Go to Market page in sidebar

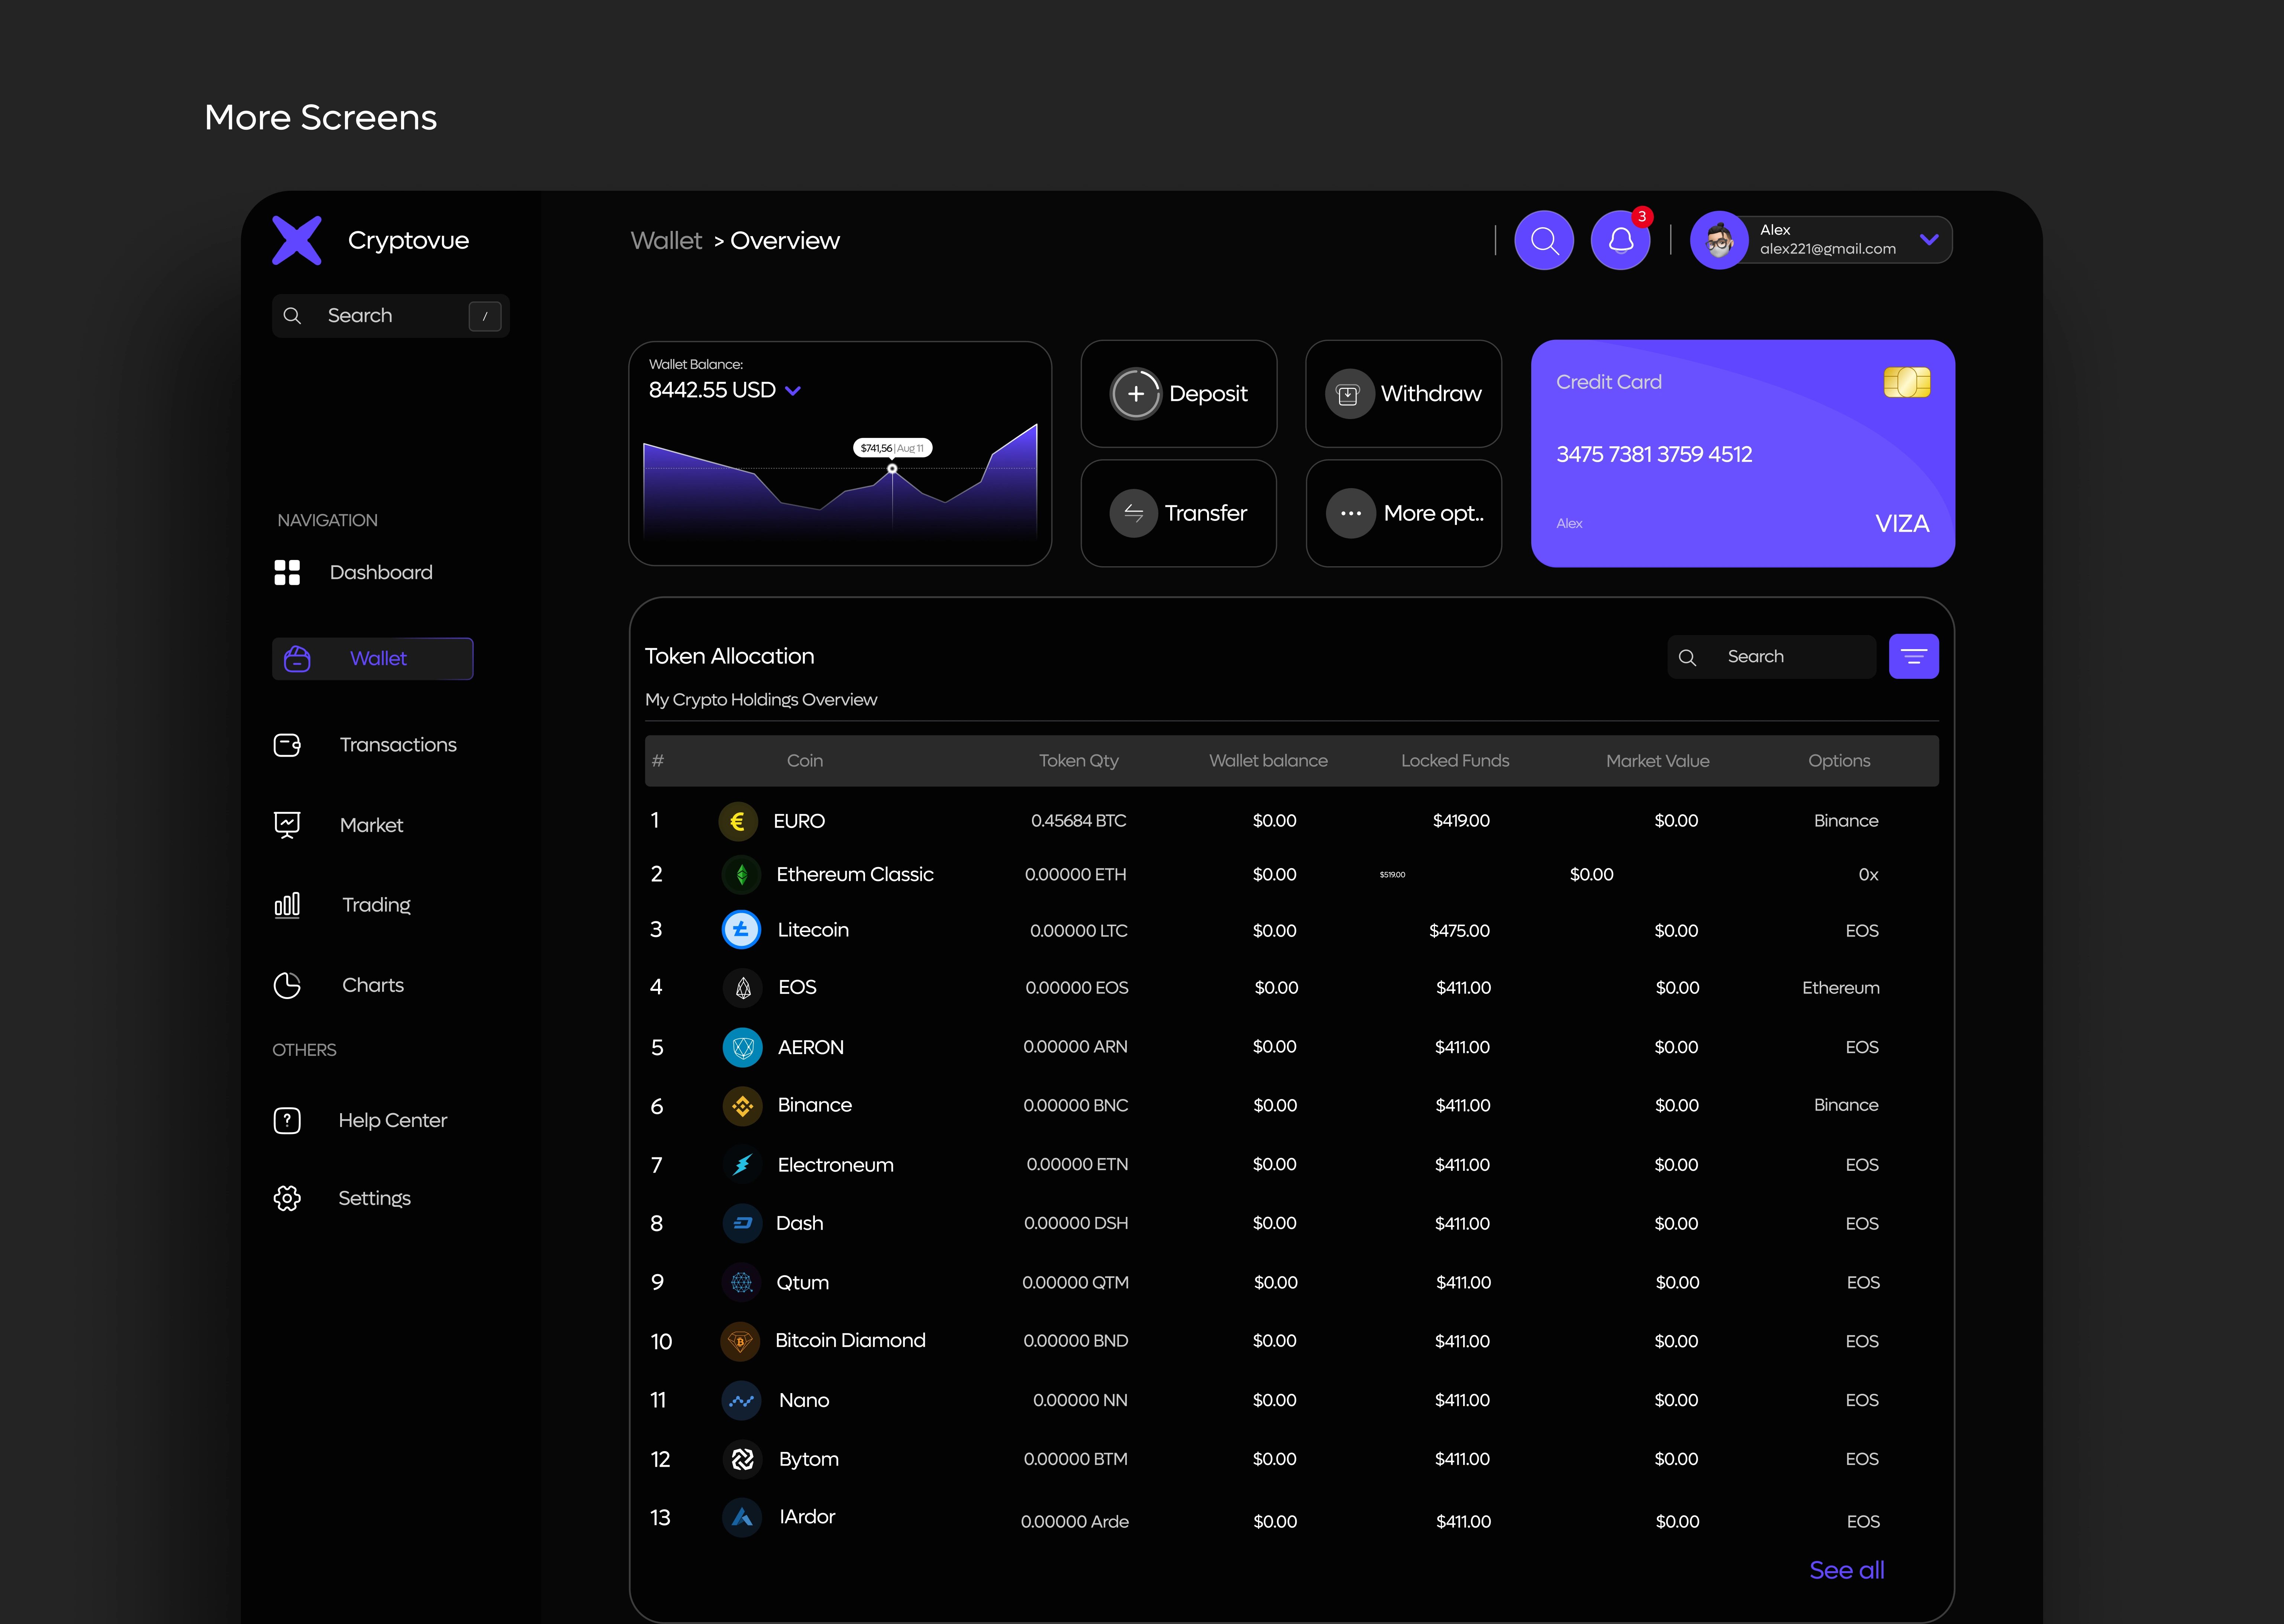click(371, 825)
